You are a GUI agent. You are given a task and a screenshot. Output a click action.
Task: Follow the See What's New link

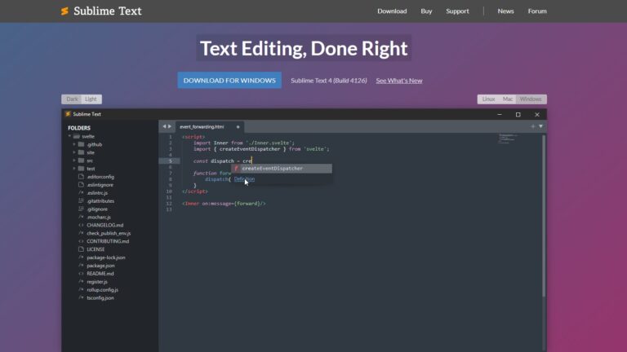click(398, 81)
